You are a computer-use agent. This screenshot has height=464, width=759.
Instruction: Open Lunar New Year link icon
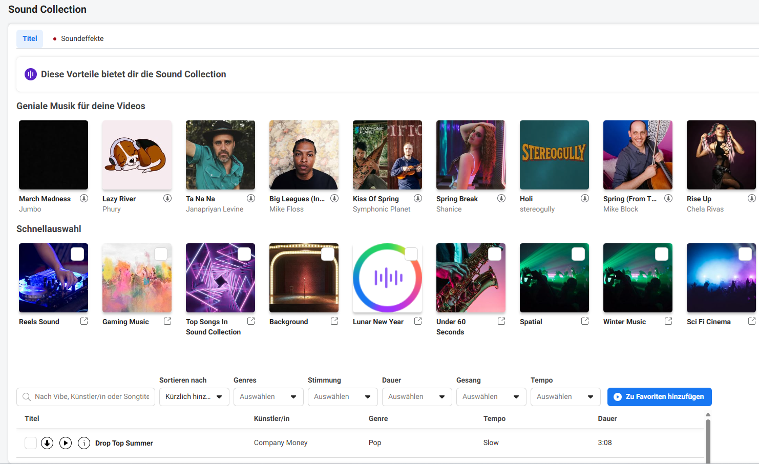(418, 321)
